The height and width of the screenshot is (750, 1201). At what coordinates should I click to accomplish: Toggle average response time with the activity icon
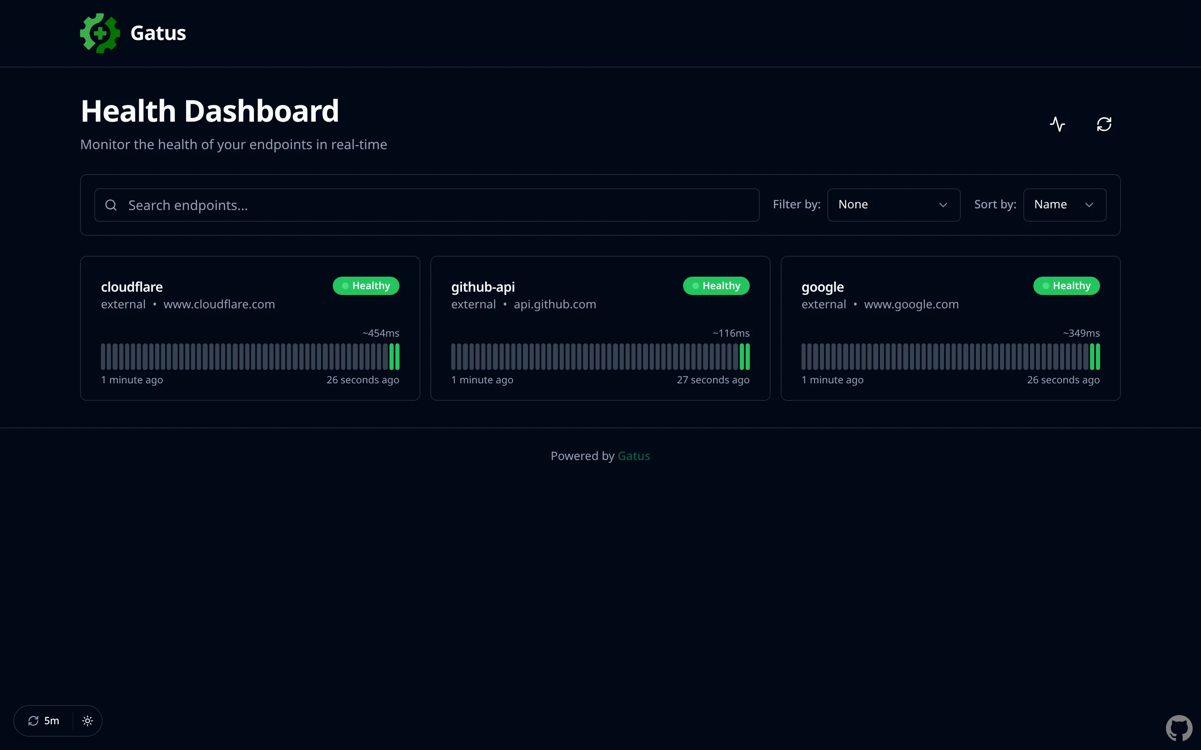pyautogui.click(x=1058, y=124)
